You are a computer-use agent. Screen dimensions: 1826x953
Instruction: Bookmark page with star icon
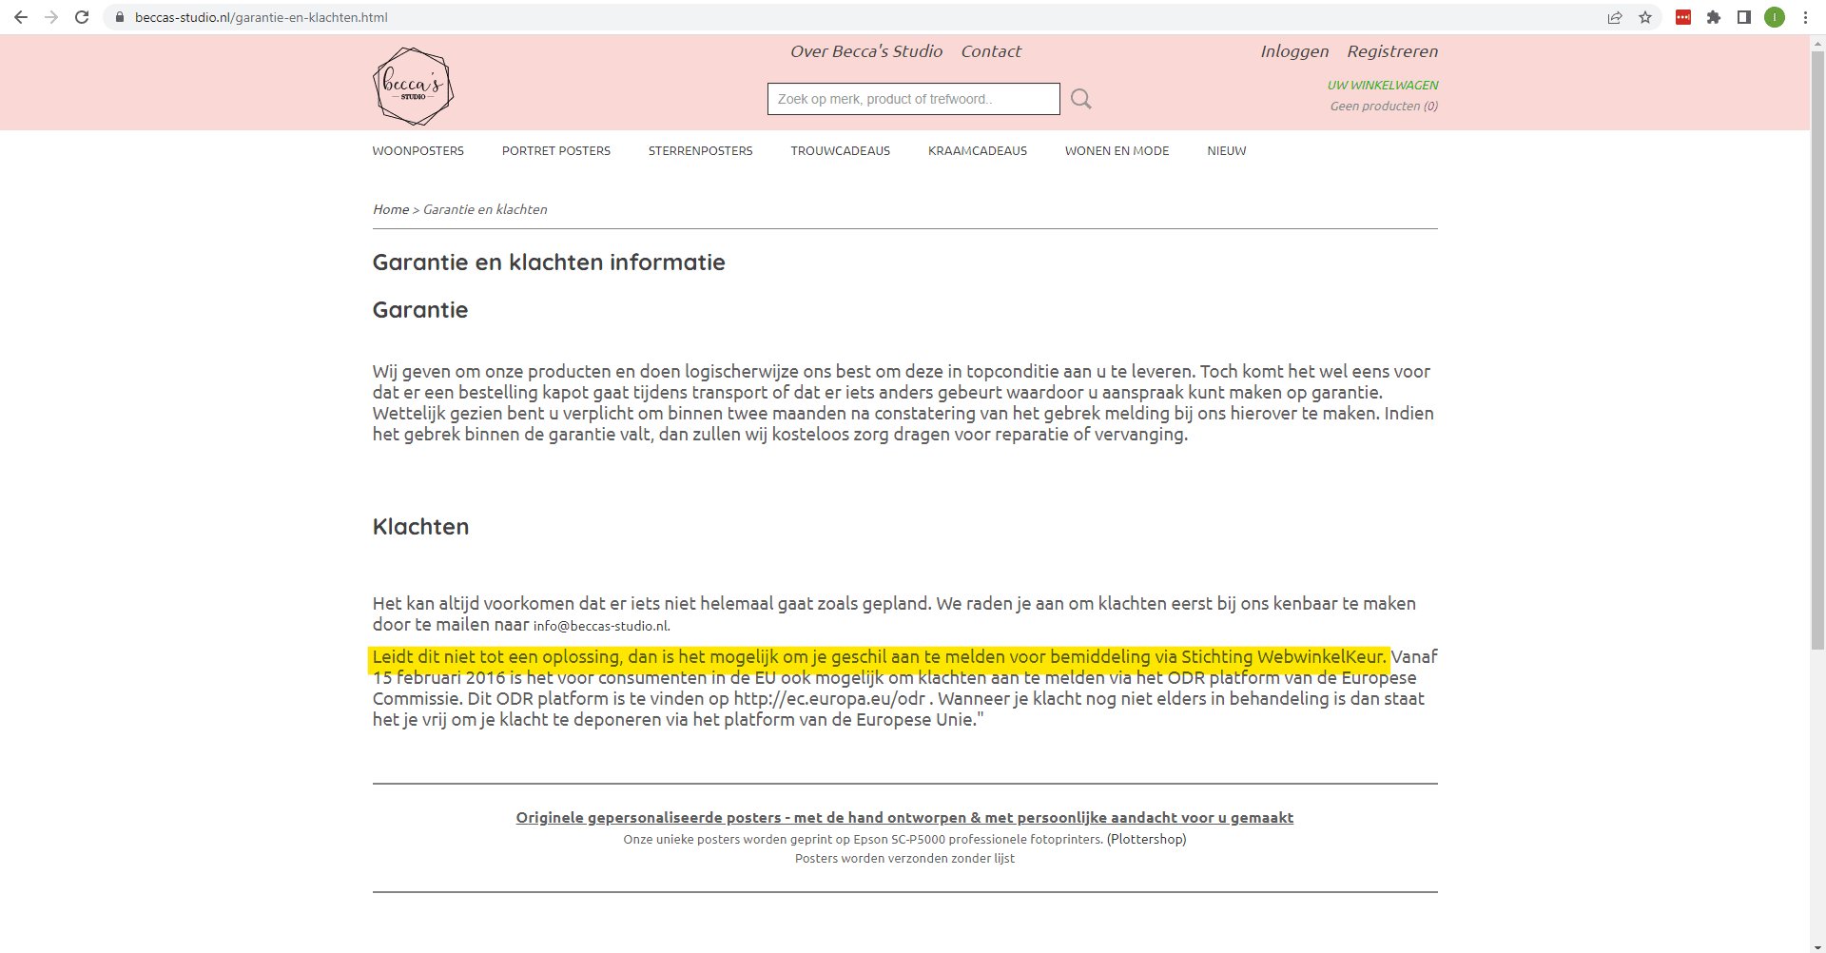click(1645, 17)
